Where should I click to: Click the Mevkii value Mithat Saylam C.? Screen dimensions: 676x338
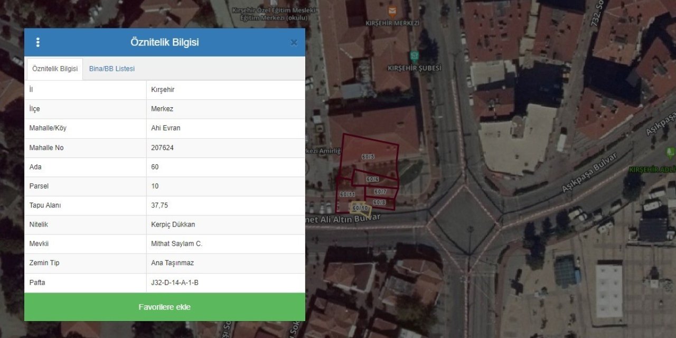(176, 244)
